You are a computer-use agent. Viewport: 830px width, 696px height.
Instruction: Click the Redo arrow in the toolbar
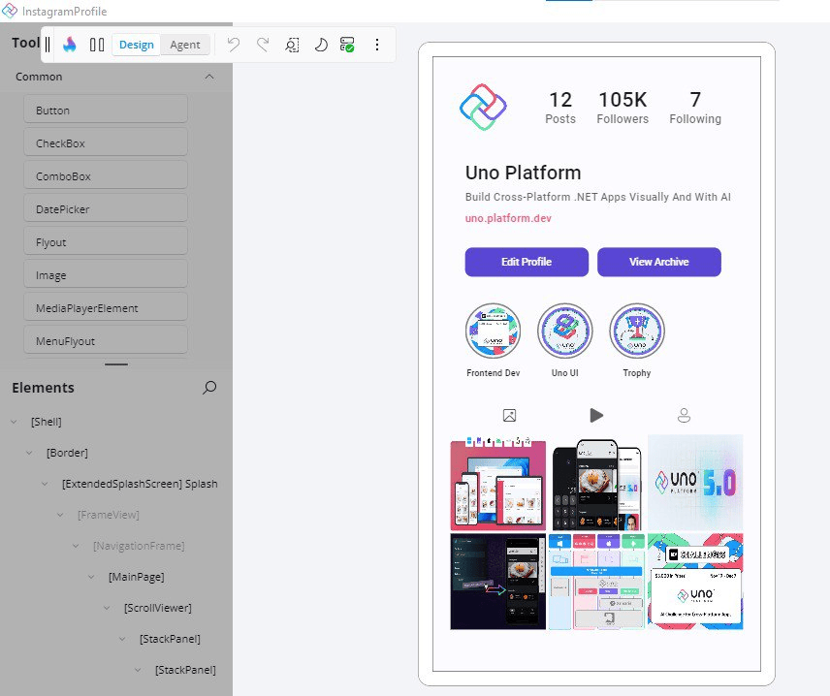[x=263, y=44]
